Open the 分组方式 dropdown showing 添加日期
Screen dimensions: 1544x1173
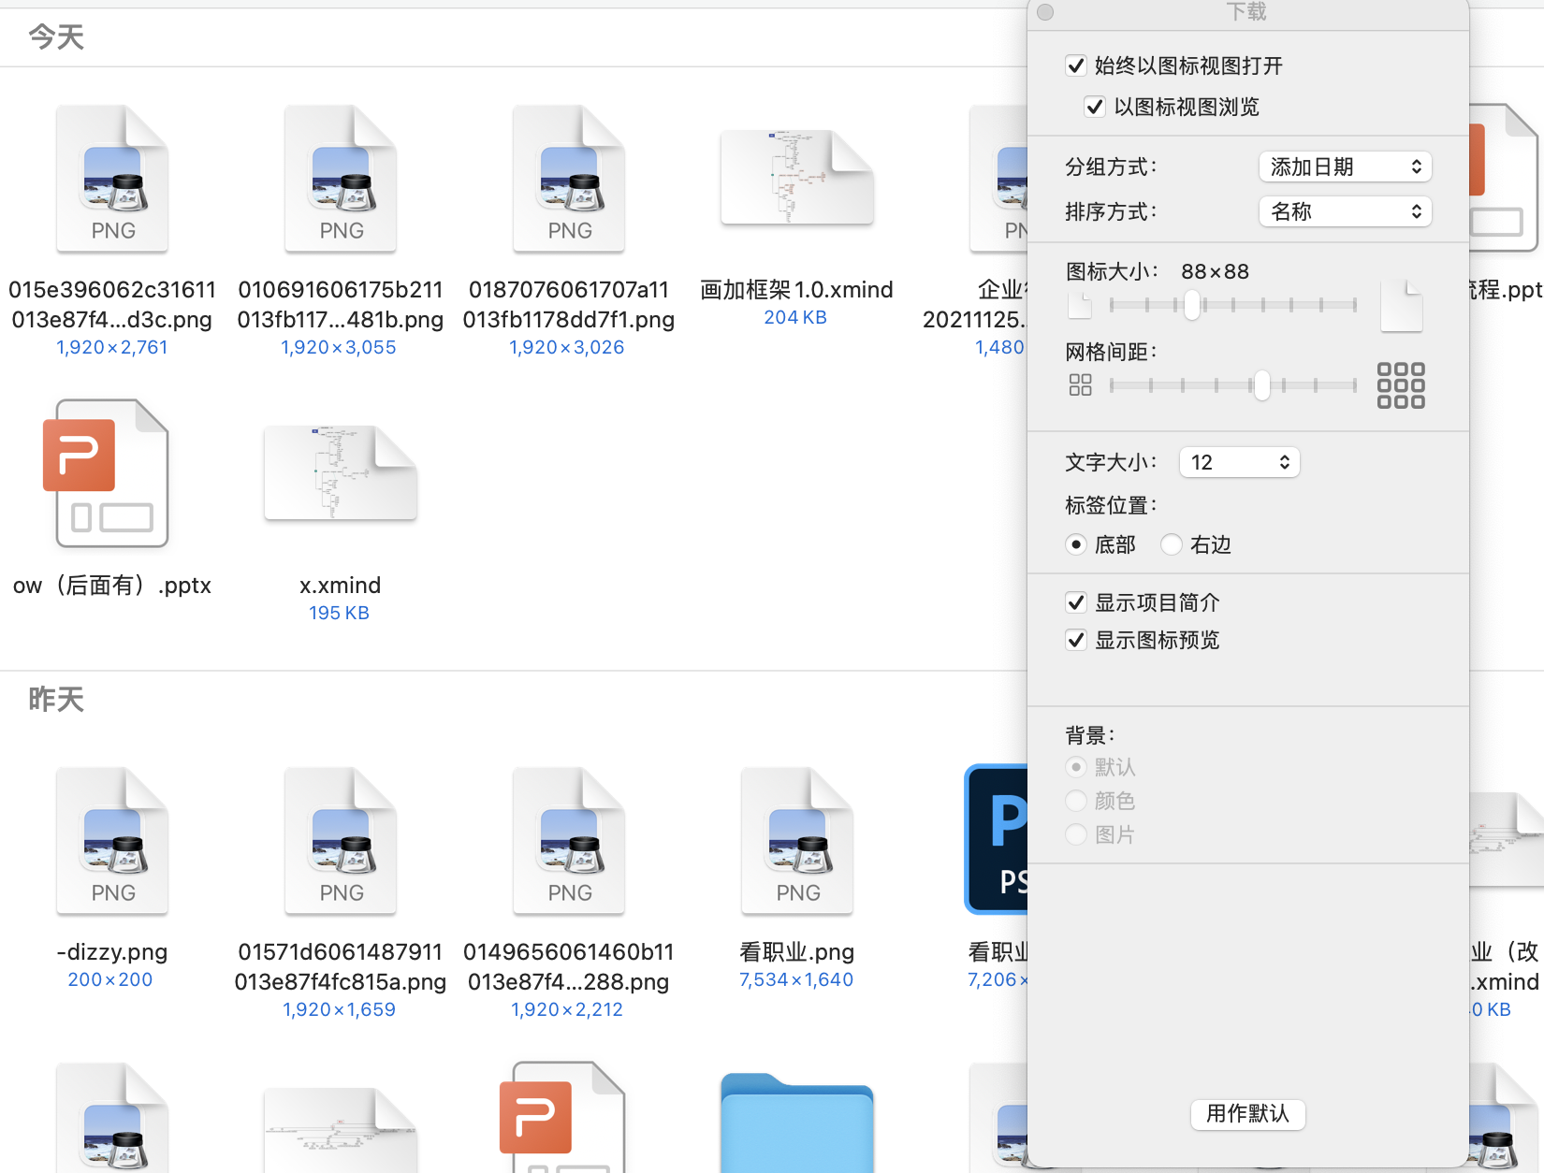(1345, 167)
